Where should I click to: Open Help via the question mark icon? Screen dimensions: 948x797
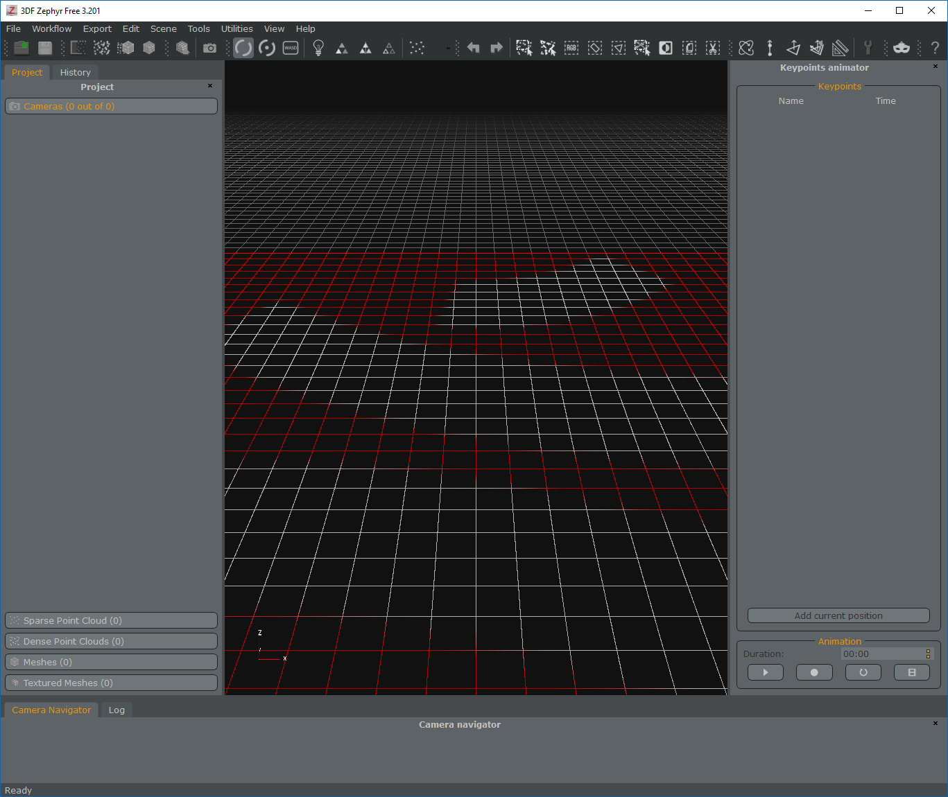(935, 48)
